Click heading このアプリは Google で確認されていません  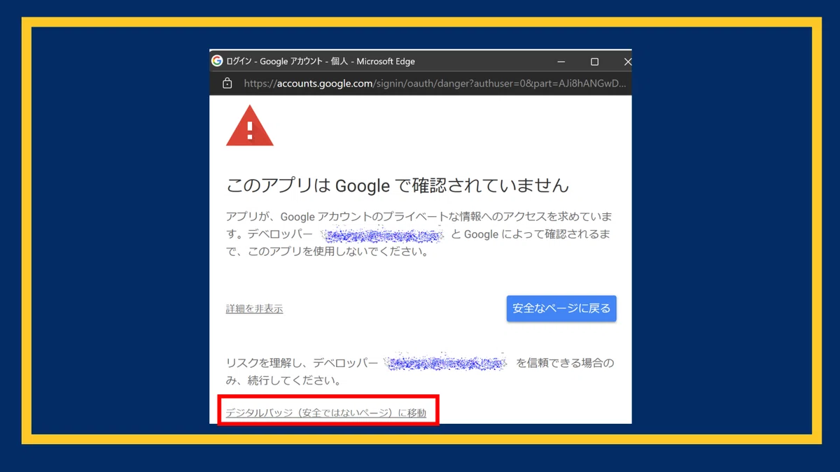click(398, 185)
